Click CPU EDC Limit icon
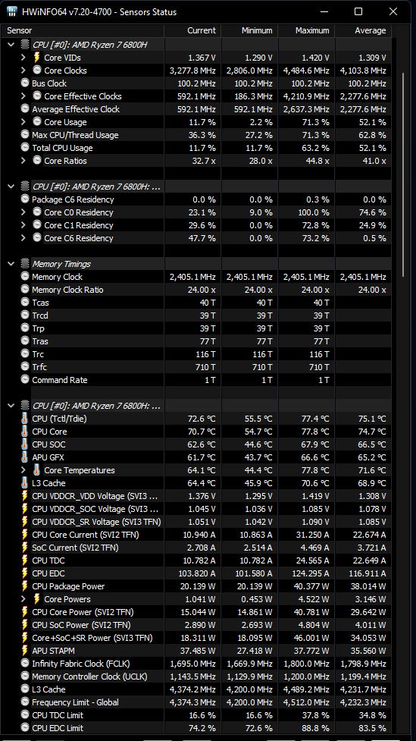Screen dimensions: 416x741 click(x=25, y=728)
